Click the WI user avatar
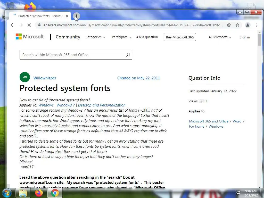 pos(25,77)
